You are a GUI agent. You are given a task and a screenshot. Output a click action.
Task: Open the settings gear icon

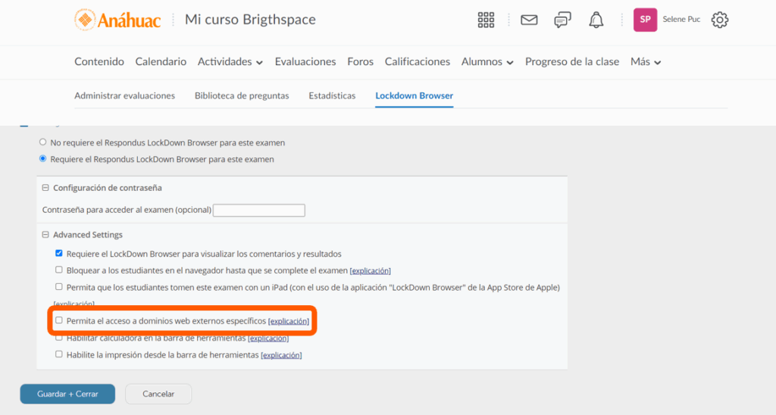tap(720, 20)
